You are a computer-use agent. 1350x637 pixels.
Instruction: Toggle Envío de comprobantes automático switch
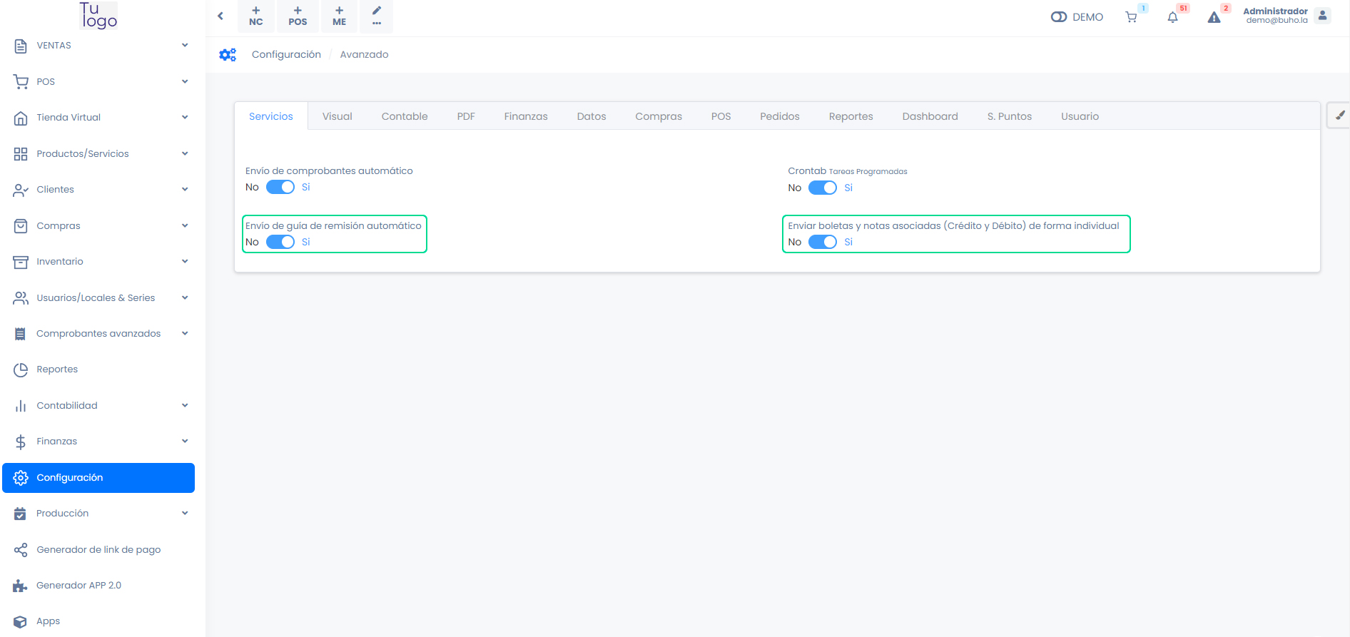click(x=280, y=187)
